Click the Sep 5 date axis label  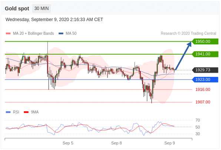click(x=68, y=143)
